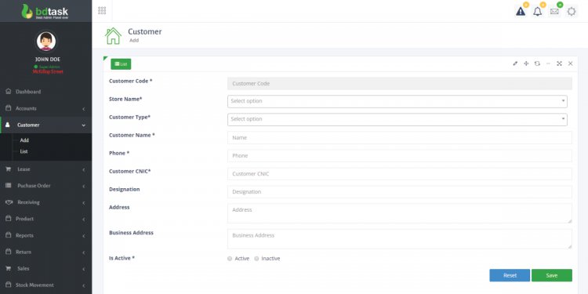
Task: Select Add under the Customer menu
Action: 24,140
